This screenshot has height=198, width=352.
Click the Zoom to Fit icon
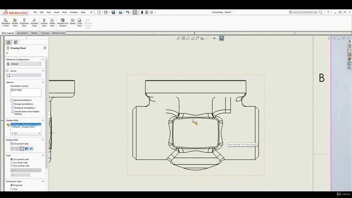pos(178,38)
